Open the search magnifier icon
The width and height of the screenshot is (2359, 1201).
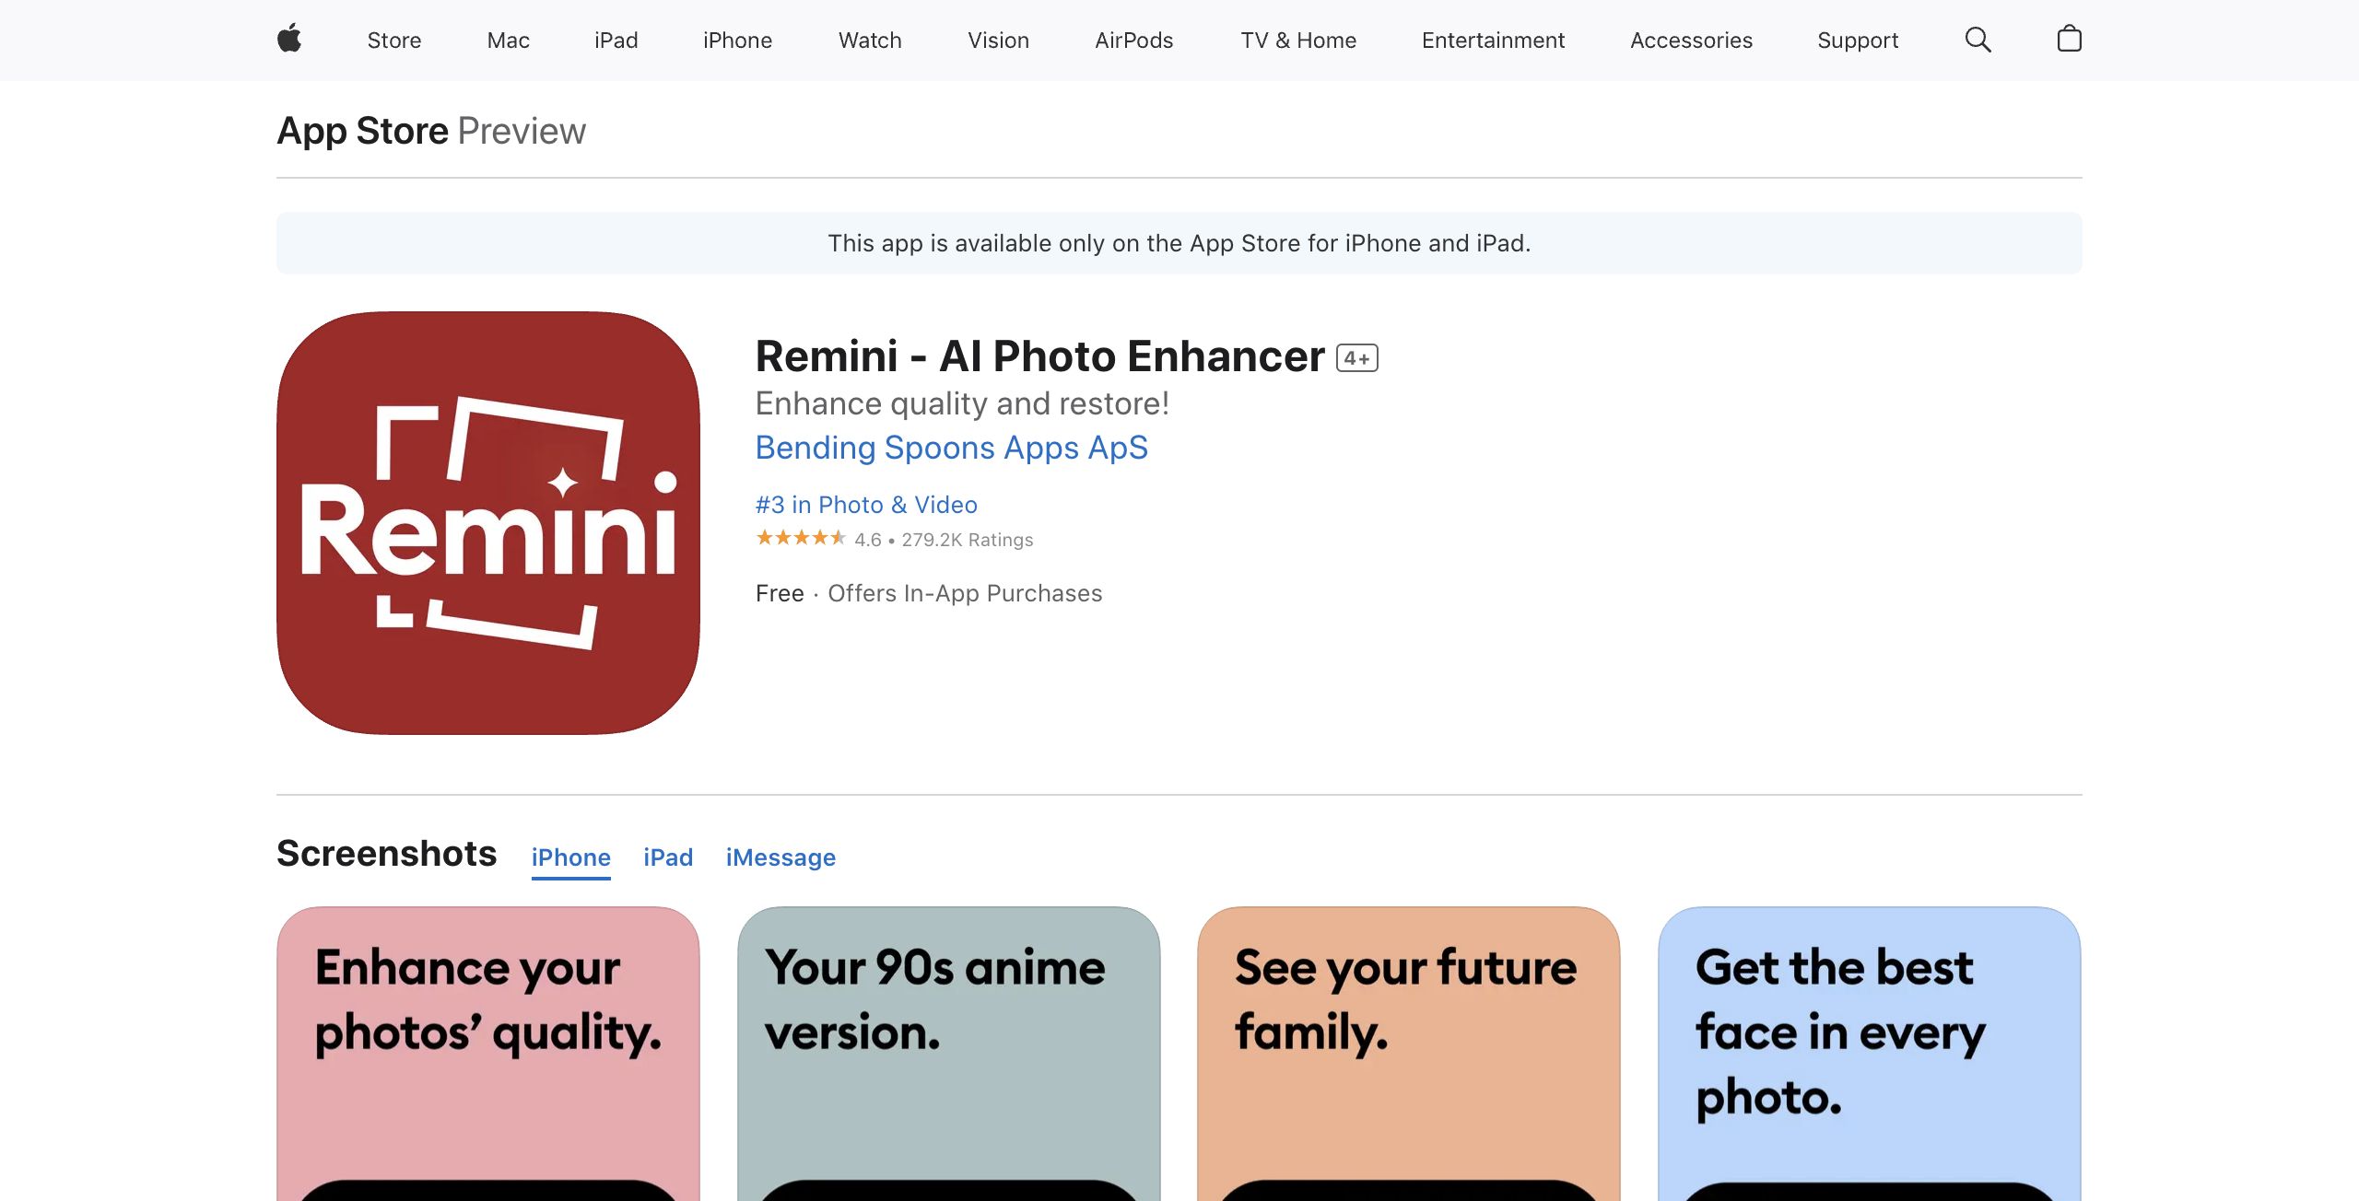[1978, 40]
